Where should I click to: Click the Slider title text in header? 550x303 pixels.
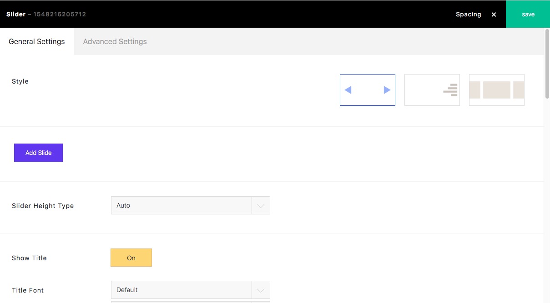pyautogui.click(x=16, y=14)
